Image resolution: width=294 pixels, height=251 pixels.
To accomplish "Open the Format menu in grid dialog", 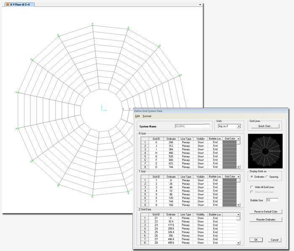I will point(147,116).
